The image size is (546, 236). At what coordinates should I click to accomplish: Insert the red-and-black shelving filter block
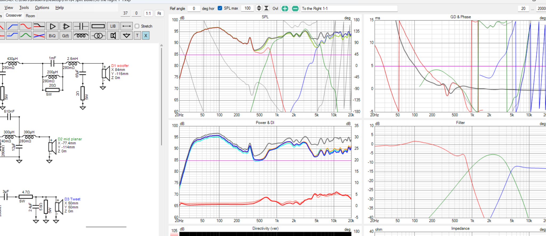click(x=39, y=26)
